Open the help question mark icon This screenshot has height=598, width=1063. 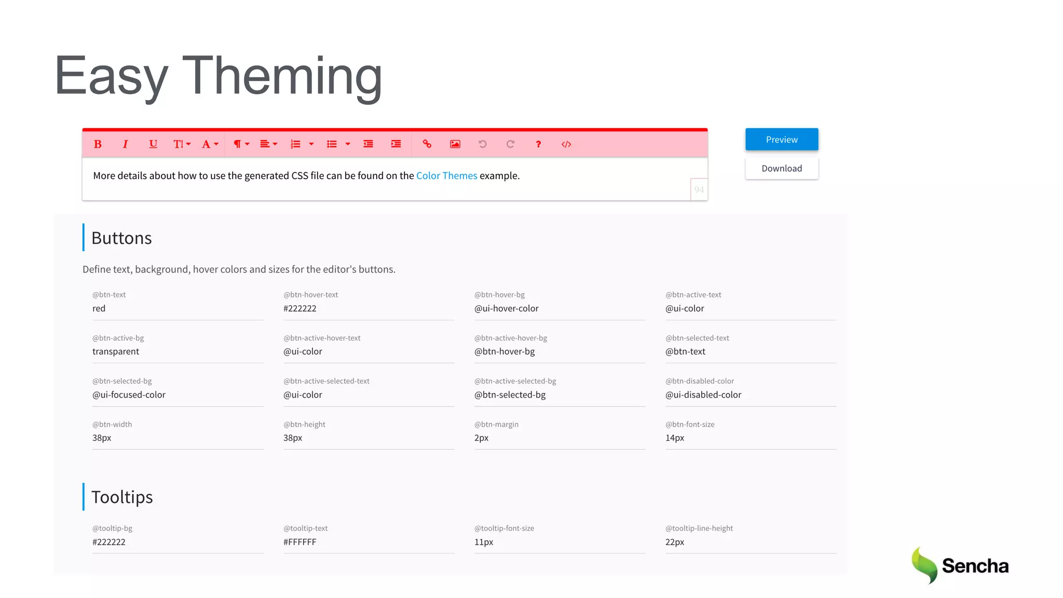538,144
